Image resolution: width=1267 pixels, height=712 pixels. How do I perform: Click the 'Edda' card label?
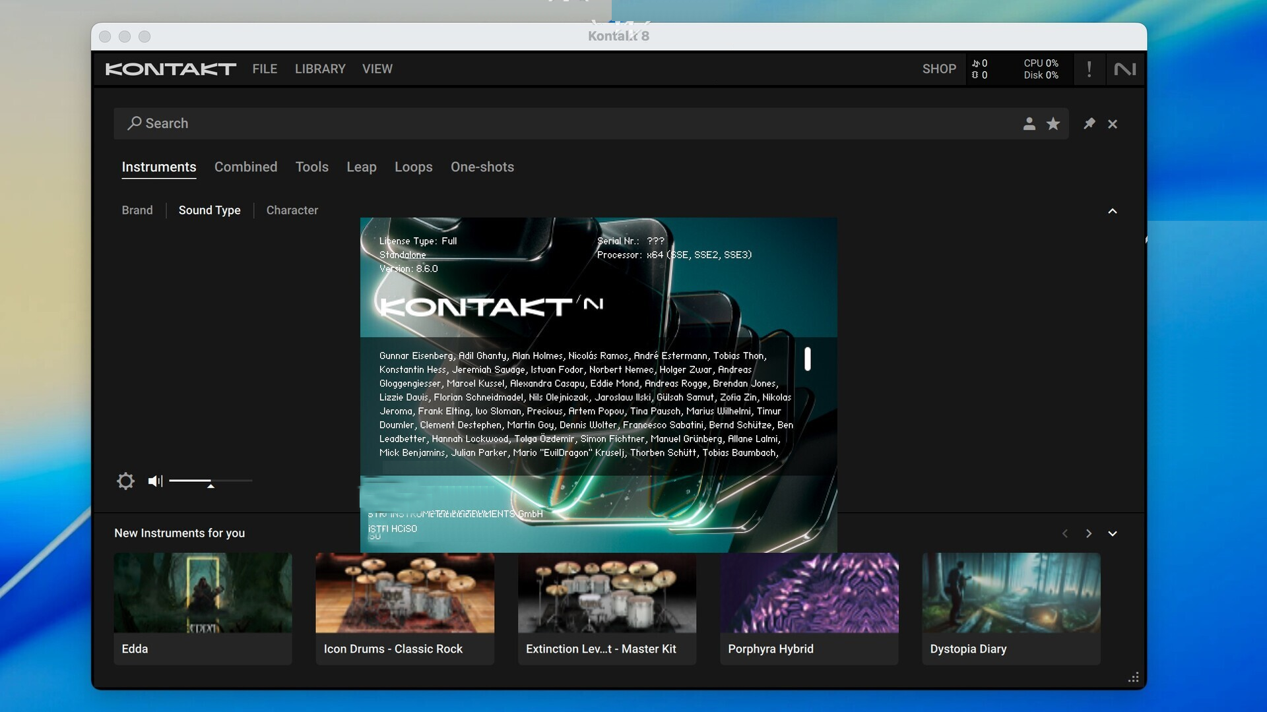click(135, 649)
